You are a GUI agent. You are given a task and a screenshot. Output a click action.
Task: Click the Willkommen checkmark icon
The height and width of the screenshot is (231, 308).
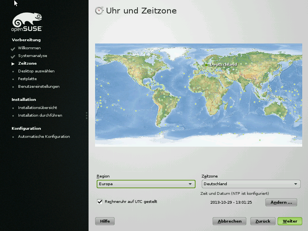tap(13, 49)
